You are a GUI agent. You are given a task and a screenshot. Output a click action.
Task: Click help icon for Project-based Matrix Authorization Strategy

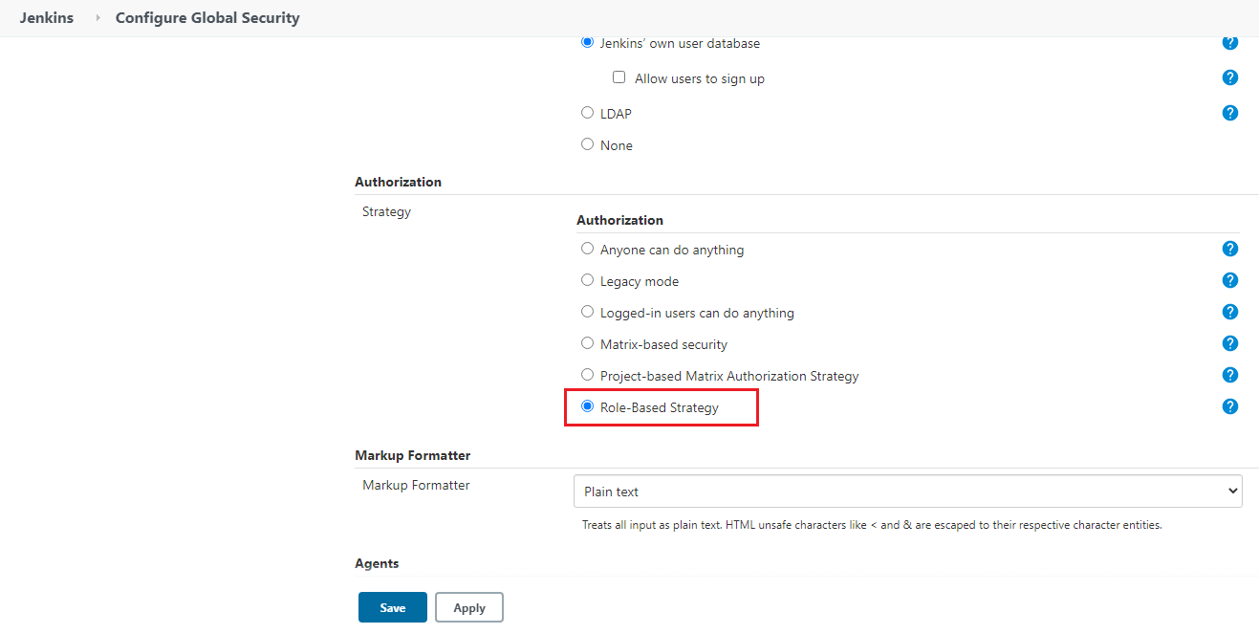[x=1230, y=375]
